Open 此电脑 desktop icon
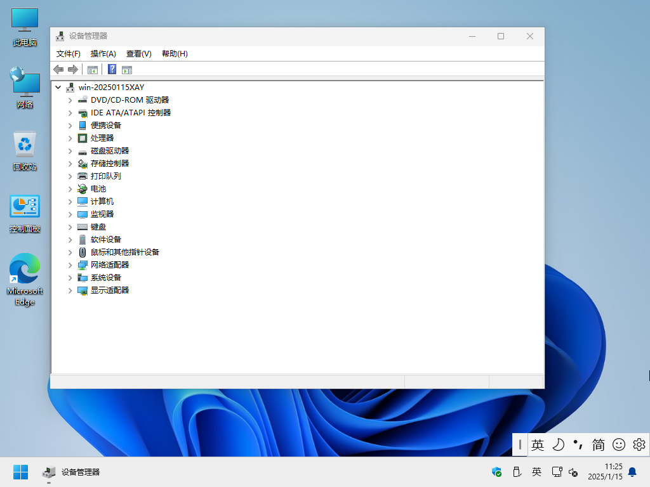The height and width of the screenshot is (487, 650). [25, 27]
